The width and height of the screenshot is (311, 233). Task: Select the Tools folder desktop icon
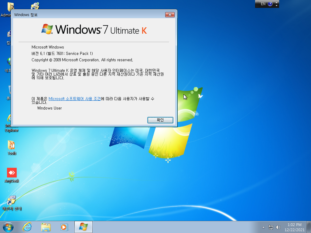tap(12, 148)
